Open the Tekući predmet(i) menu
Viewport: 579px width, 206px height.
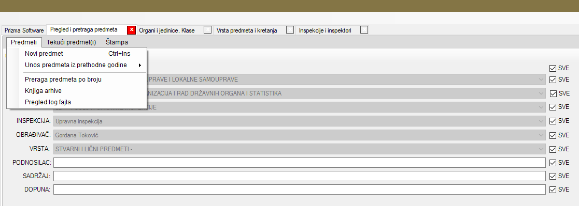pyautogui.click(x=71, y=42)
